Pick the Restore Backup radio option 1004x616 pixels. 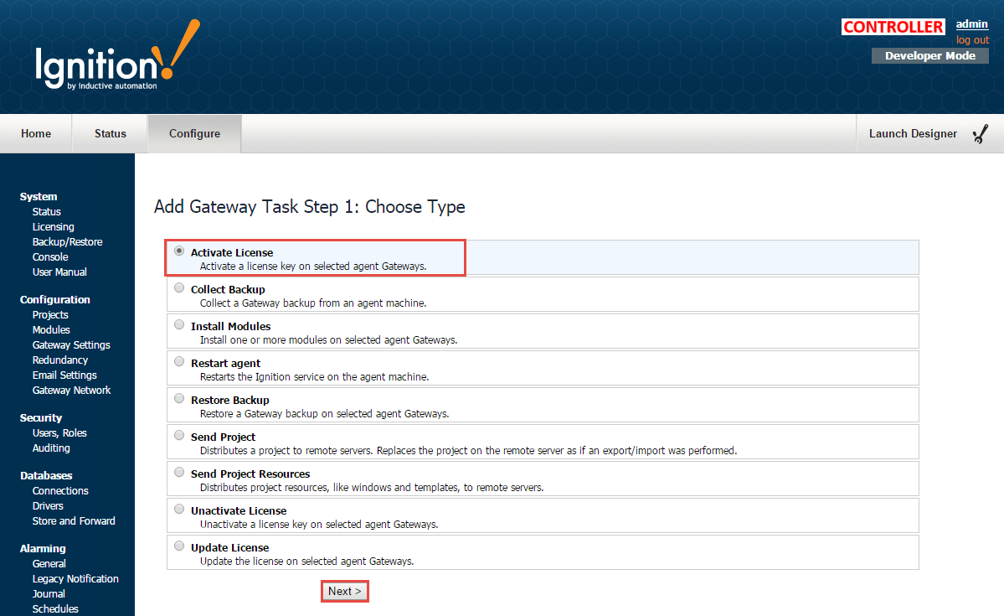coord(179,398)
